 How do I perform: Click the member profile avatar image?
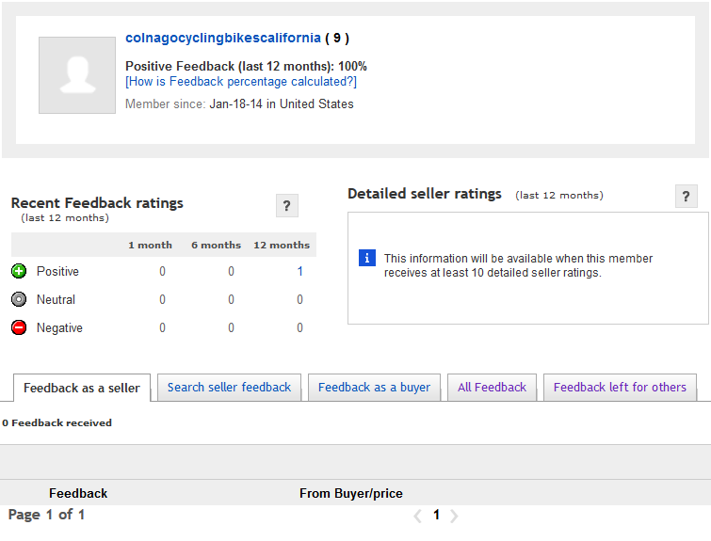click(77, 75)
